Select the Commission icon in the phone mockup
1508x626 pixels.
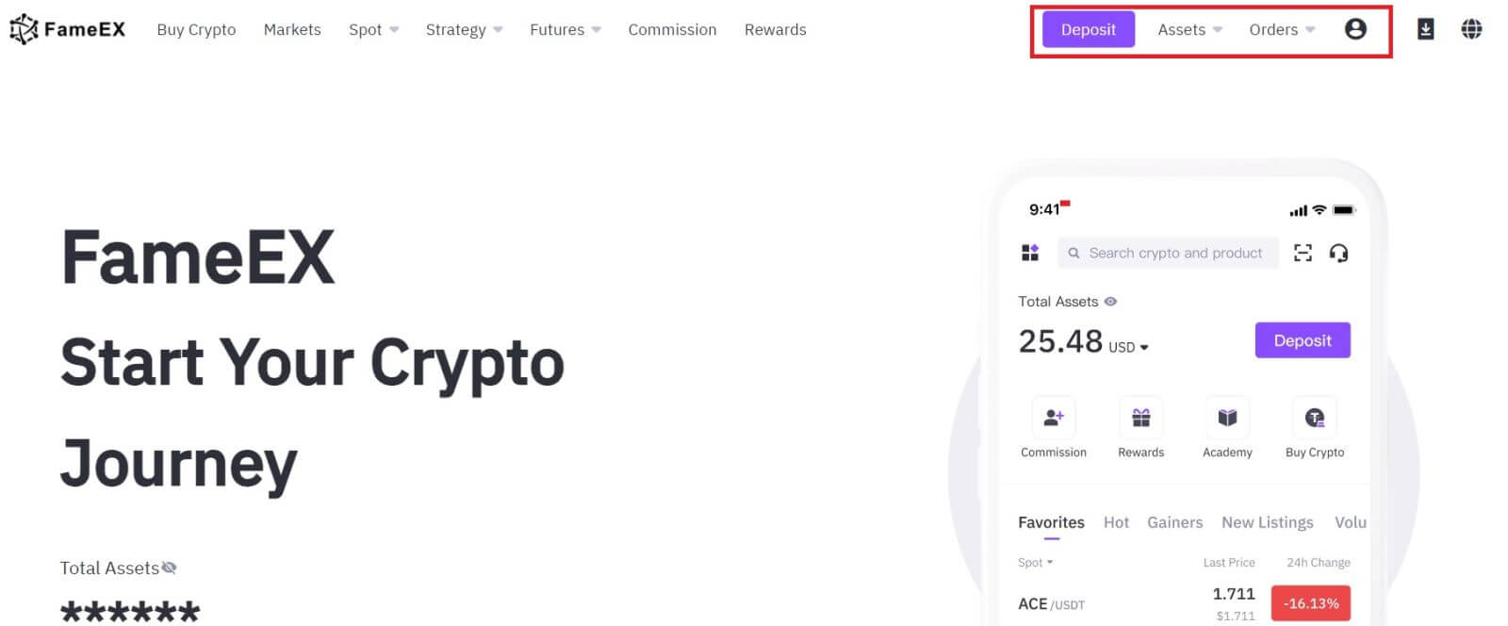(x=1053, y=416)
